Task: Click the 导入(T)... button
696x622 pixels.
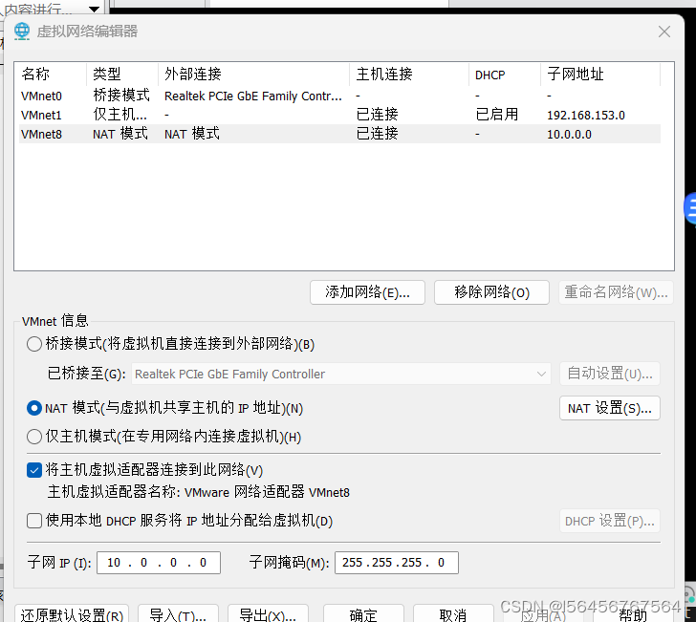Action: (x=178, y=614)
